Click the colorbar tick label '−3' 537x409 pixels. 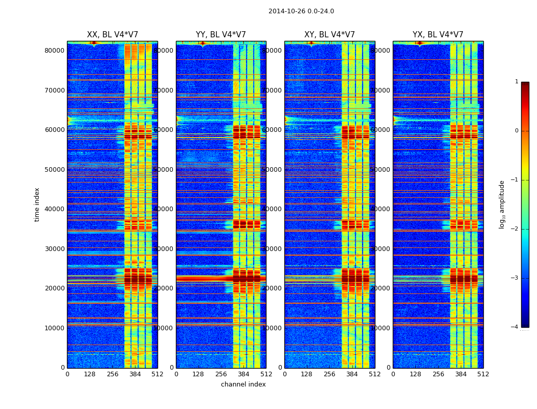pos(514,278)
